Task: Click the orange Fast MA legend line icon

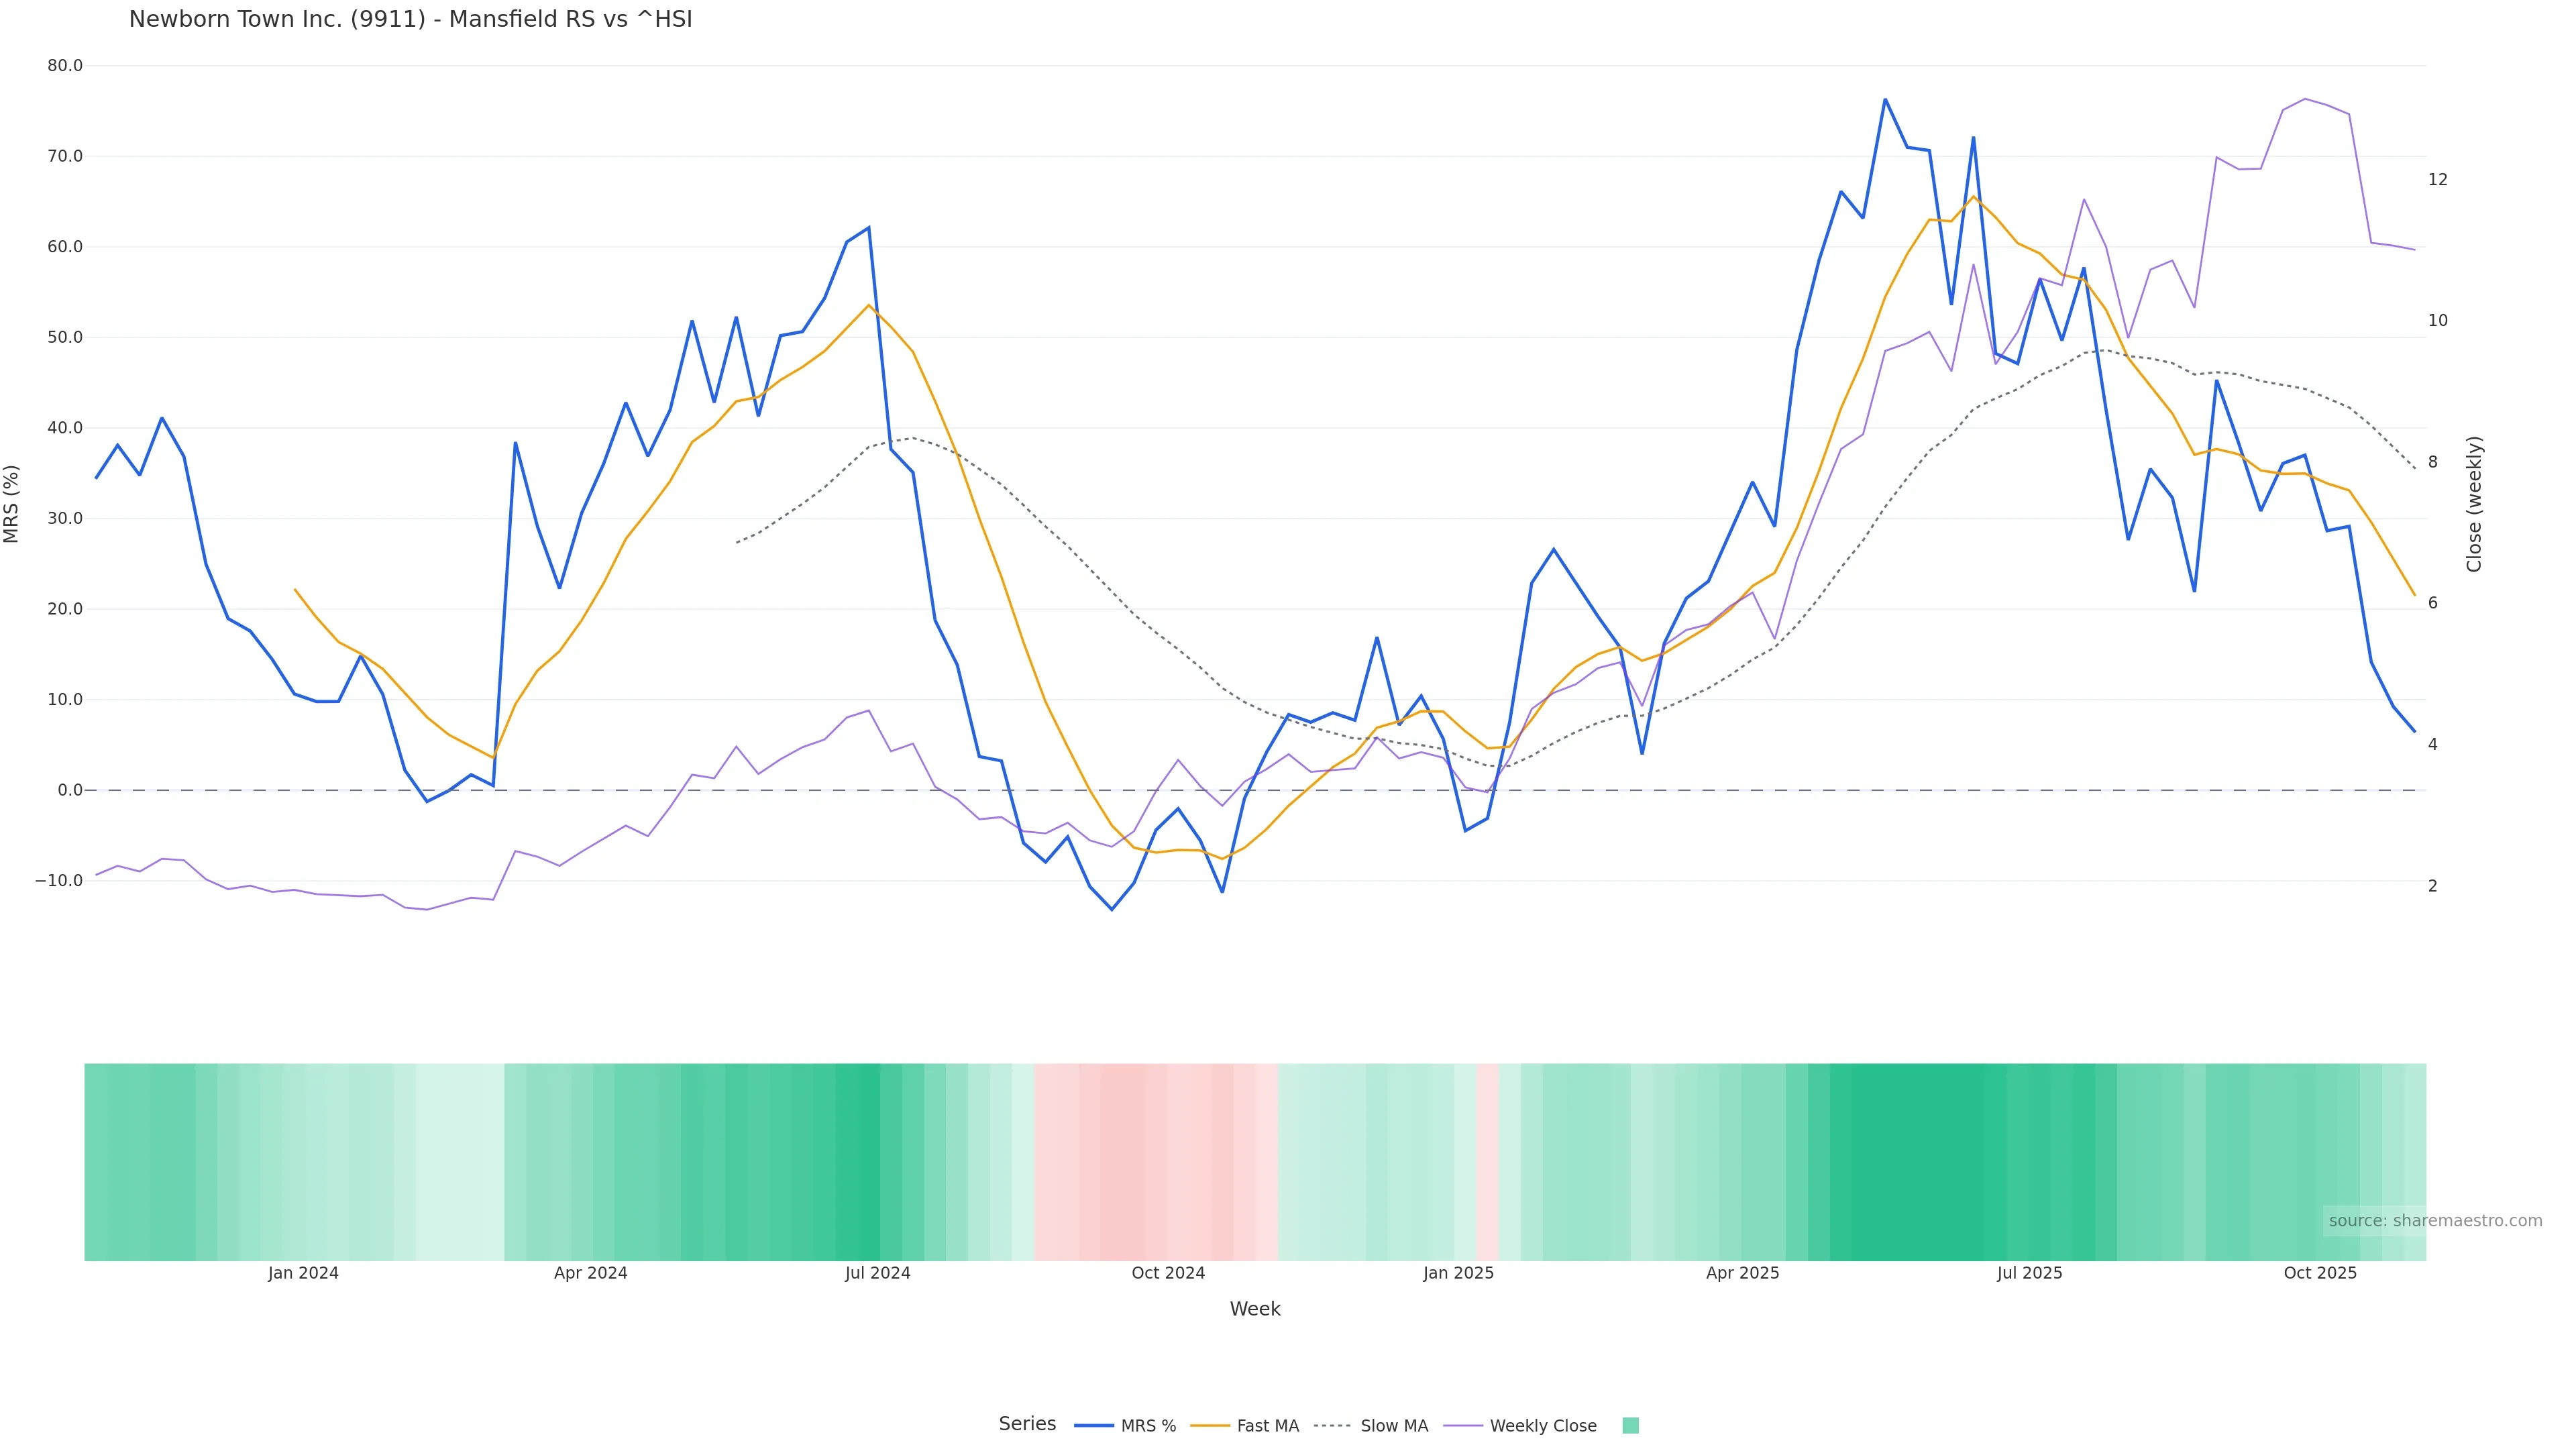Action: [x=1210, y=1426]
